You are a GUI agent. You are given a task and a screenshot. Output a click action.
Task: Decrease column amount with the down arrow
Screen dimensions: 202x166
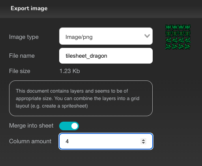143,143
